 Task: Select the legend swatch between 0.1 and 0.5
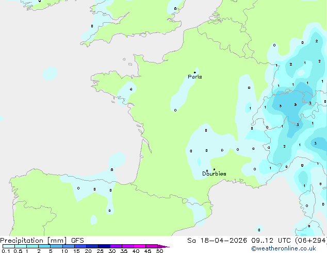9,246
